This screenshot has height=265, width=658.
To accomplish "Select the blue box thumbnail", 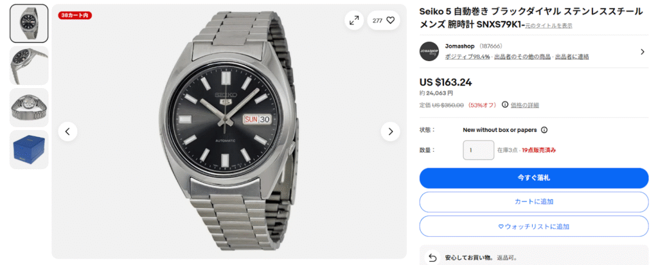I will pyautogui.click(x=29, y=149).
